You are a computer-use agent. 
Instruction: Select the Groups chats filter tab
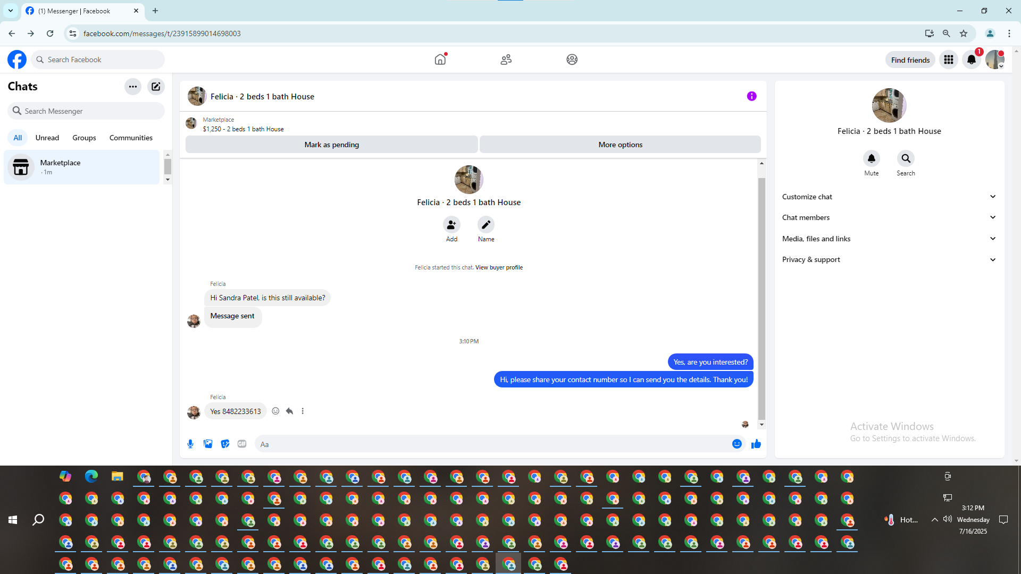[x=84, y=138]
